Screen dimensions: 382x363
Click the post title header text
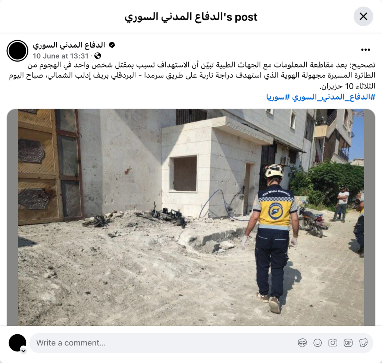(191, 17)
